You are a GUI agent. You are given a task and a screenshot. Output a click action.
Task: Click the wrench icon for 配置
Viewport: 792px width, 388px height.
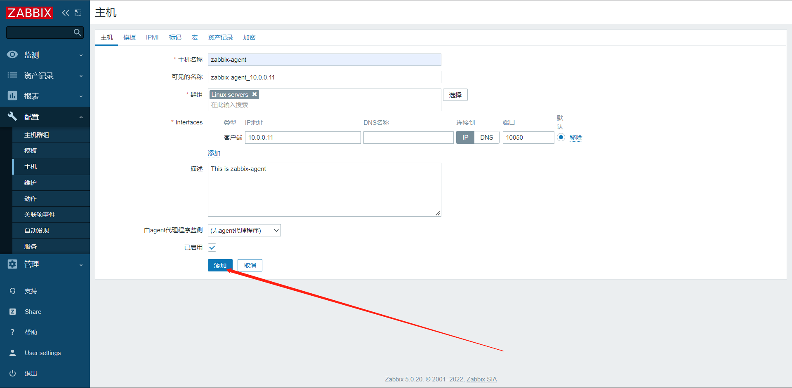tap(12, 116)
